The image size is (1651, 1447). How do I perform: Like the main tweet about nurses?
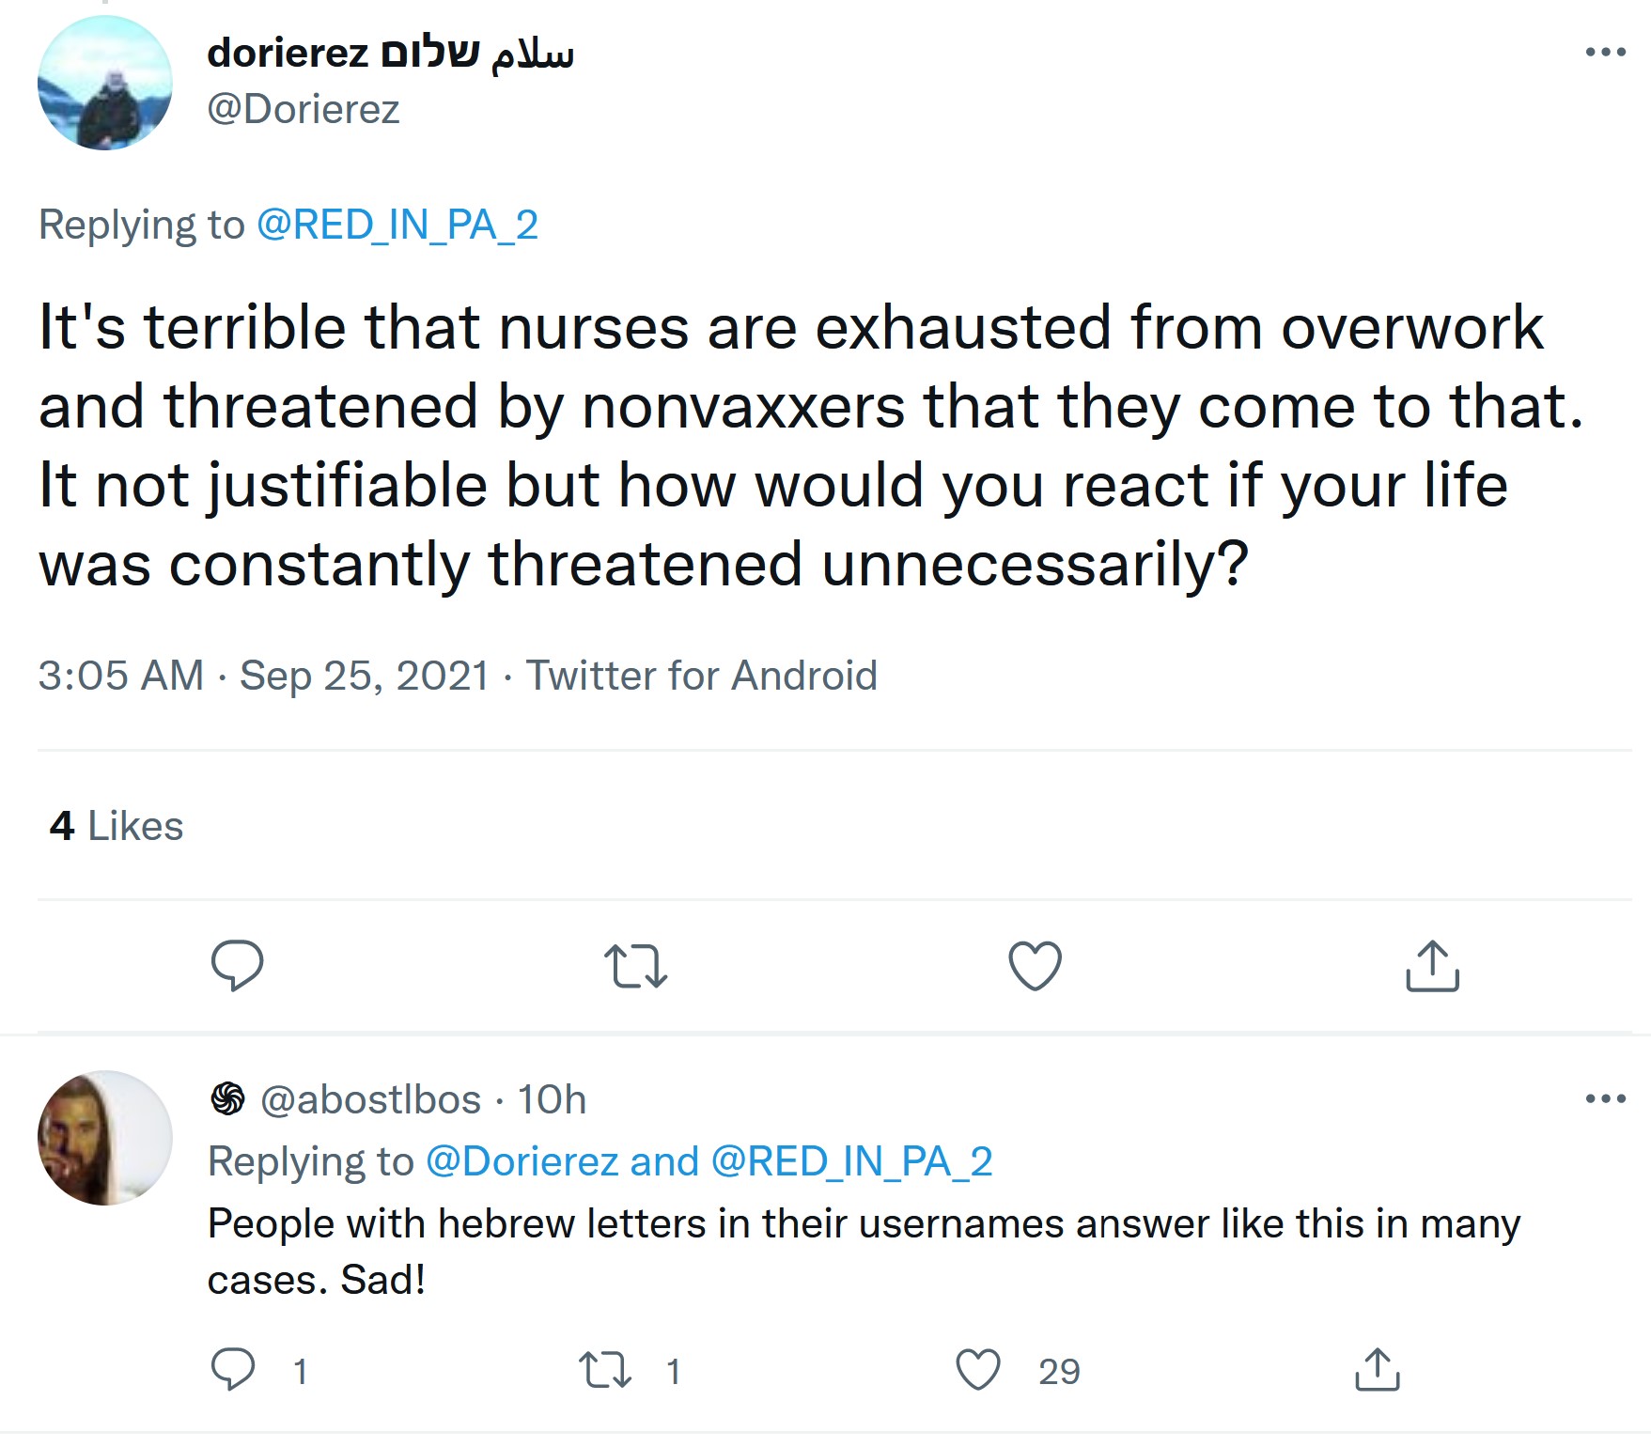(x=1035, y=966)
